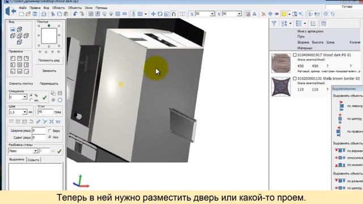
Task: Click the green up arrow above the tile preview
Action: click(49, 25)
